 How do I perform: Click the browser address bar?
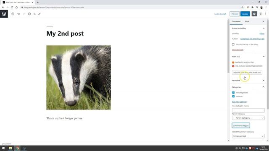[x=130, y=8]
